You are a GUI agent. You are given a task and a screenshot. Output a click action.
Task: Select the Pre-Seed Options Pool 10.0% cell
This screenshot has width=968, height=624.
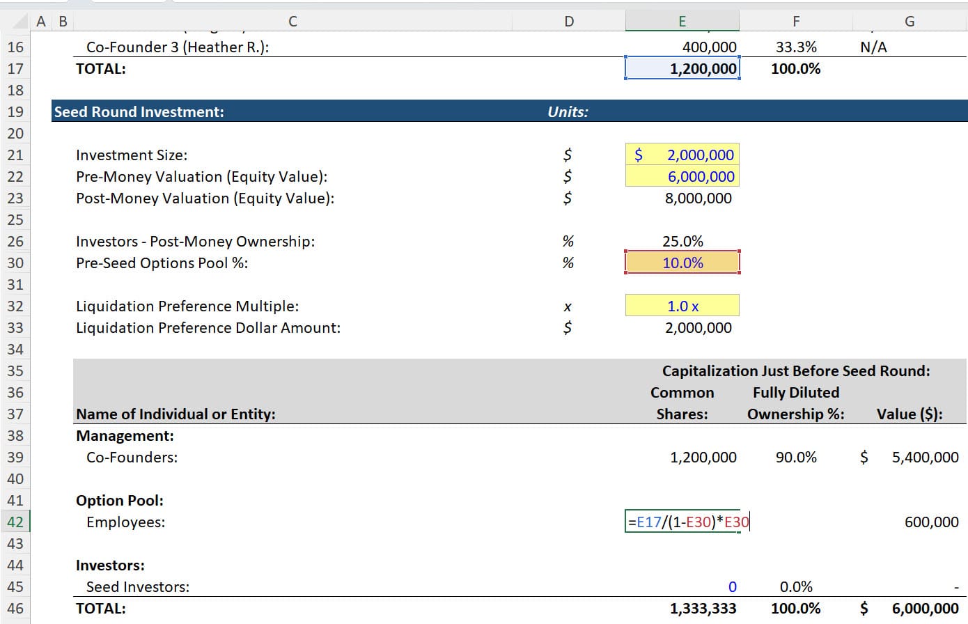point(682,263)
